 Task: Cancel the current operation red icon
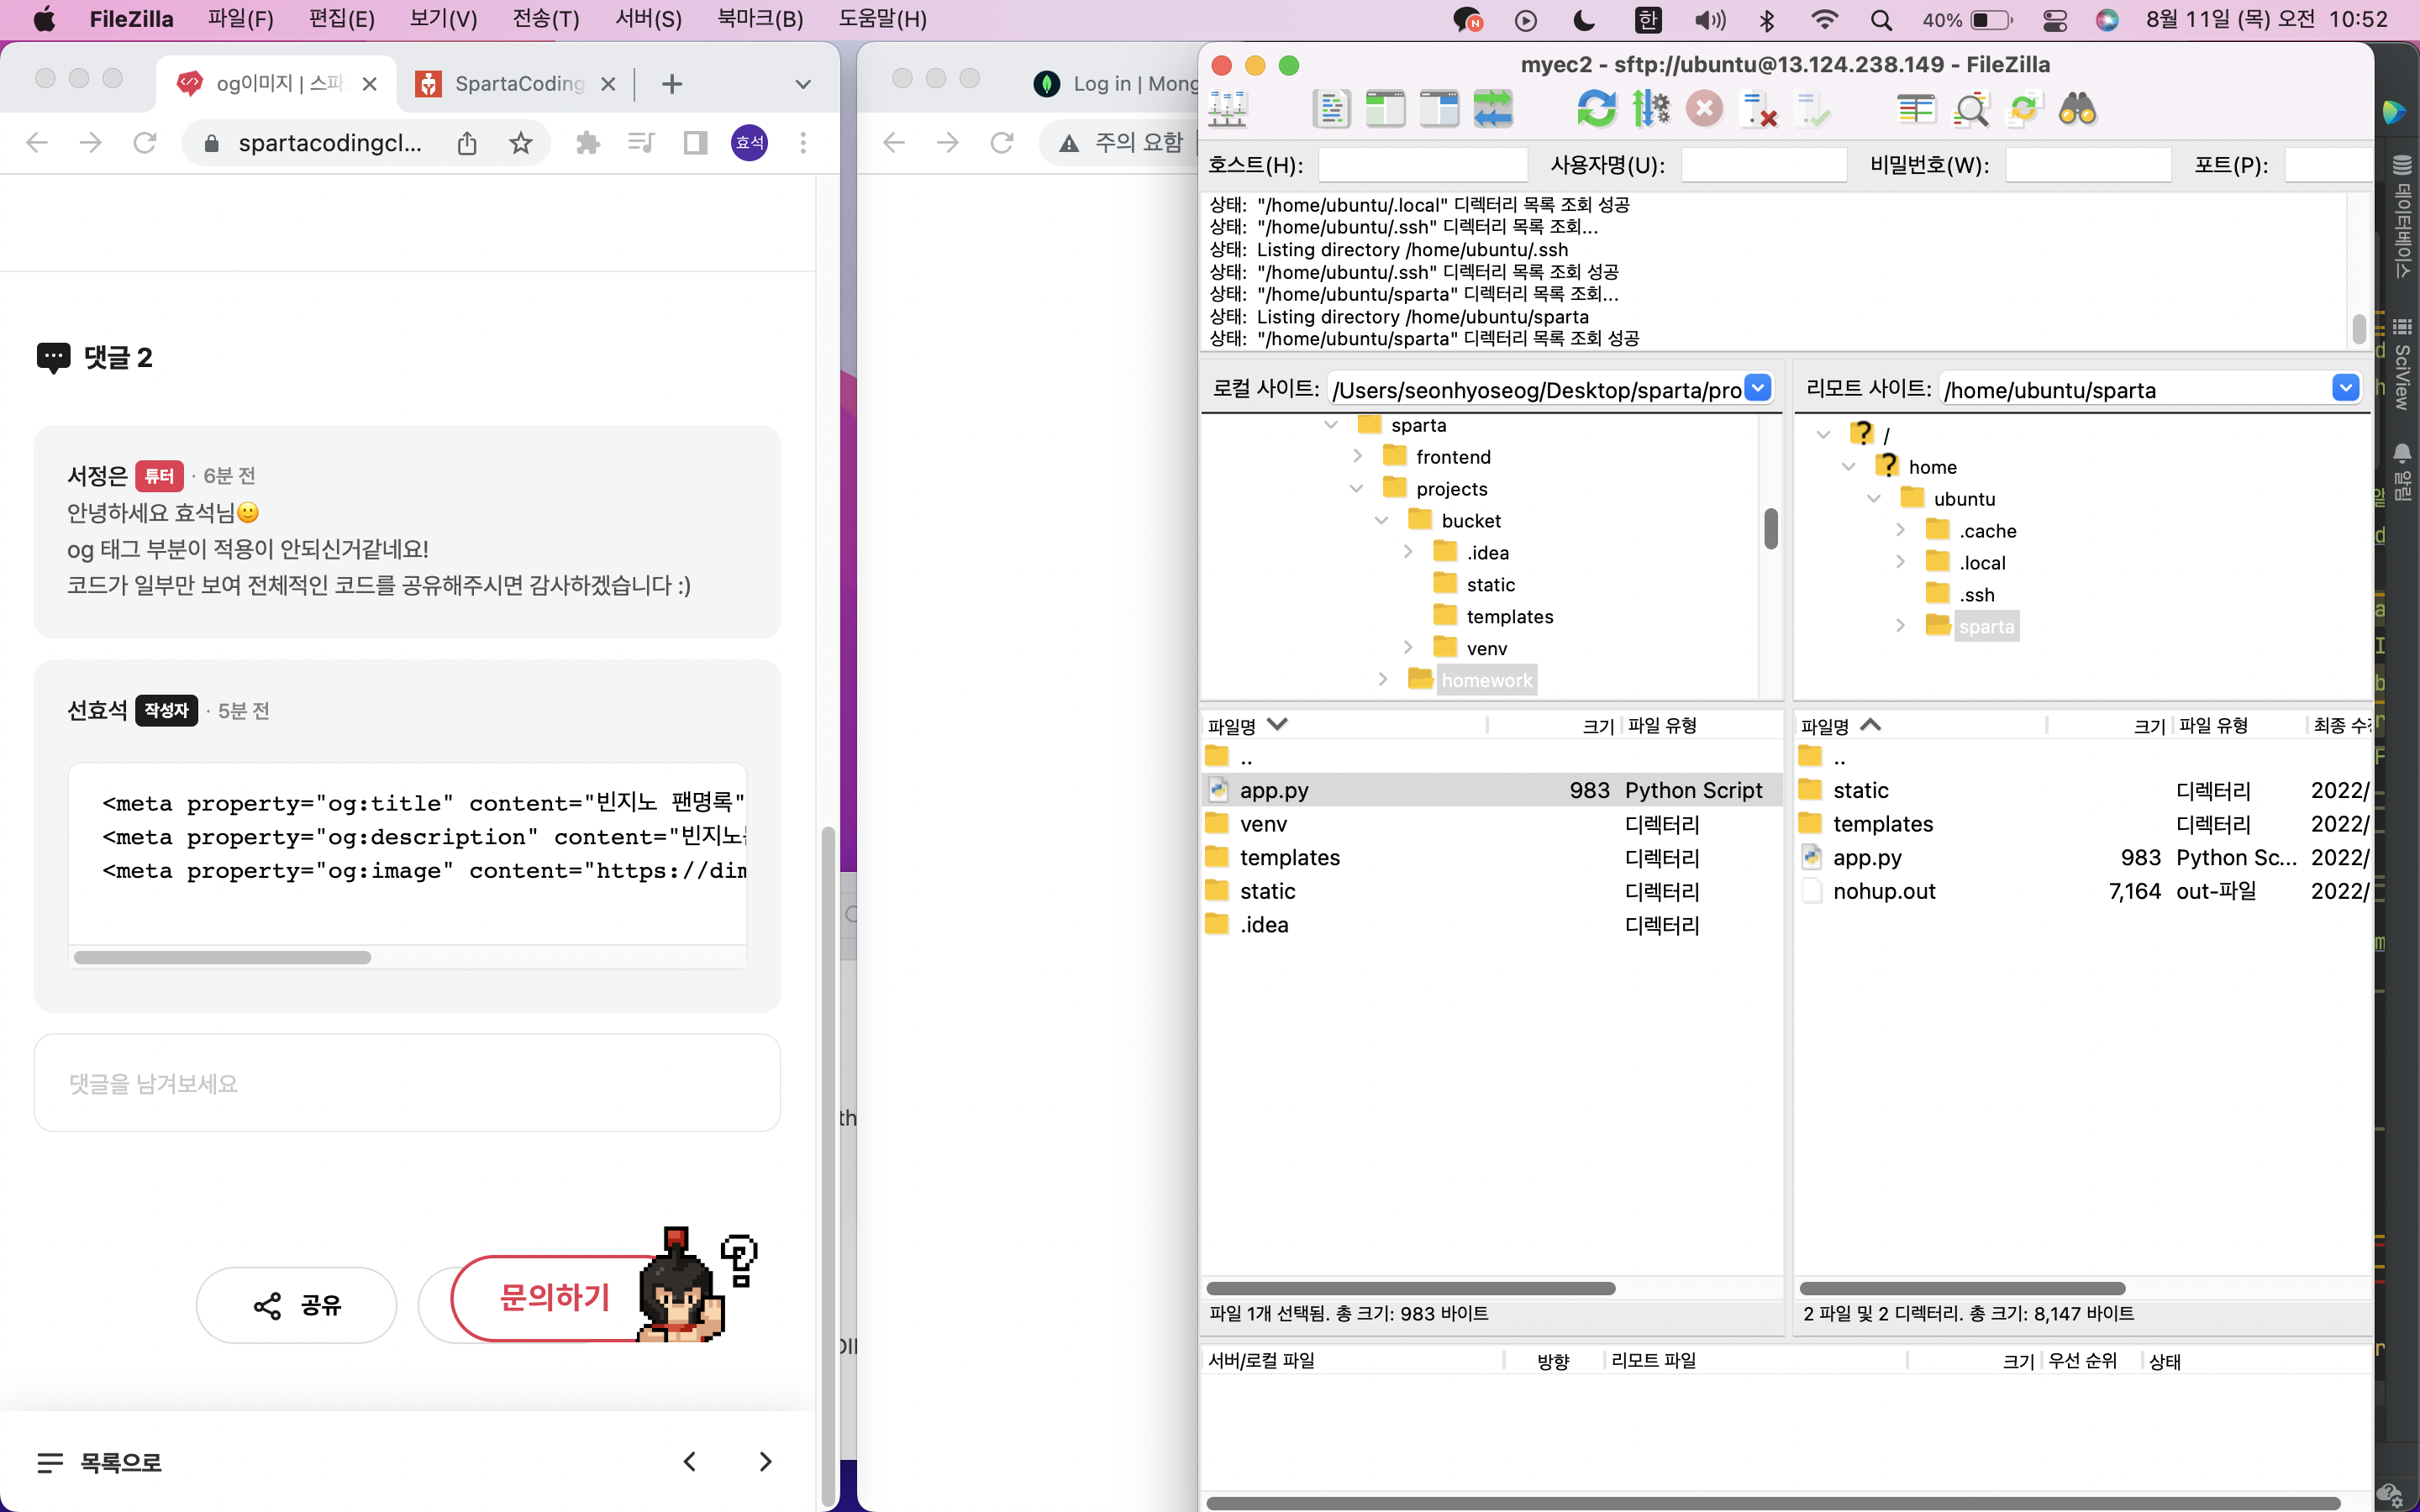1705,109
